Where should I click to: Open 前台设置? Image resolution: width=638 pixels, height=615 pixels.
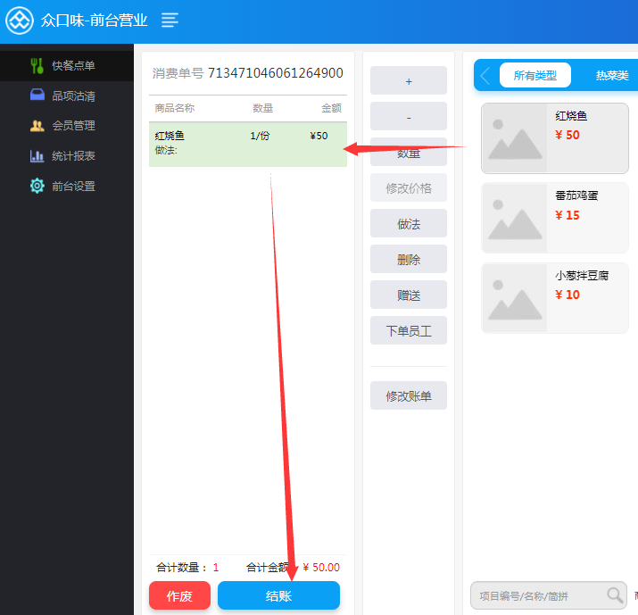[67, 186]
